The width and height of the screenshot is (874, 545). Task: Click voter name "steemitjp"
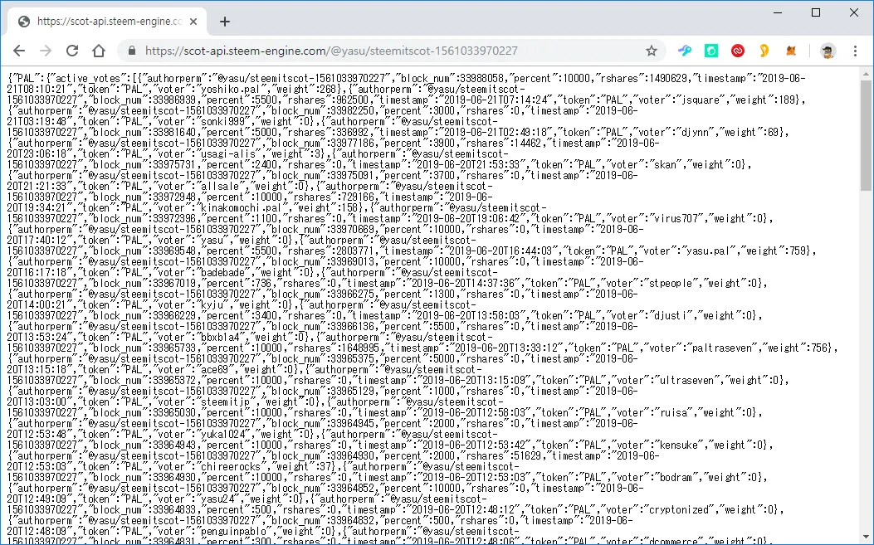tap(225, 401)
